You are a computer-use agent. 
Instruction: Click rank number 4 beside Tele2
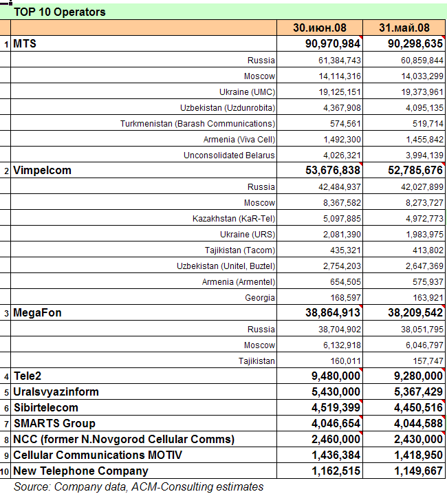(5, 376)
